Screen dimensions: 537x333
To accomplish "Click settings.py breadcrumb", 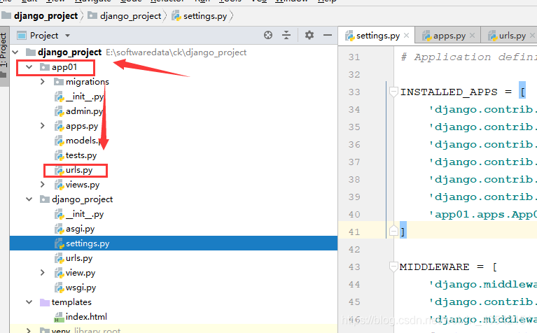I will click(x=200, y=16).
